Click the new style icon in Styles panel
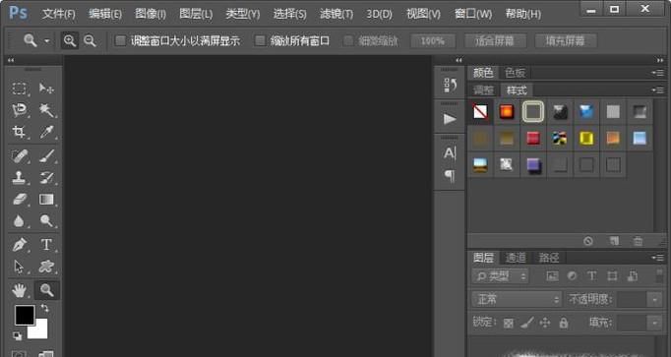The image size is (671, 357). [614, 241]
